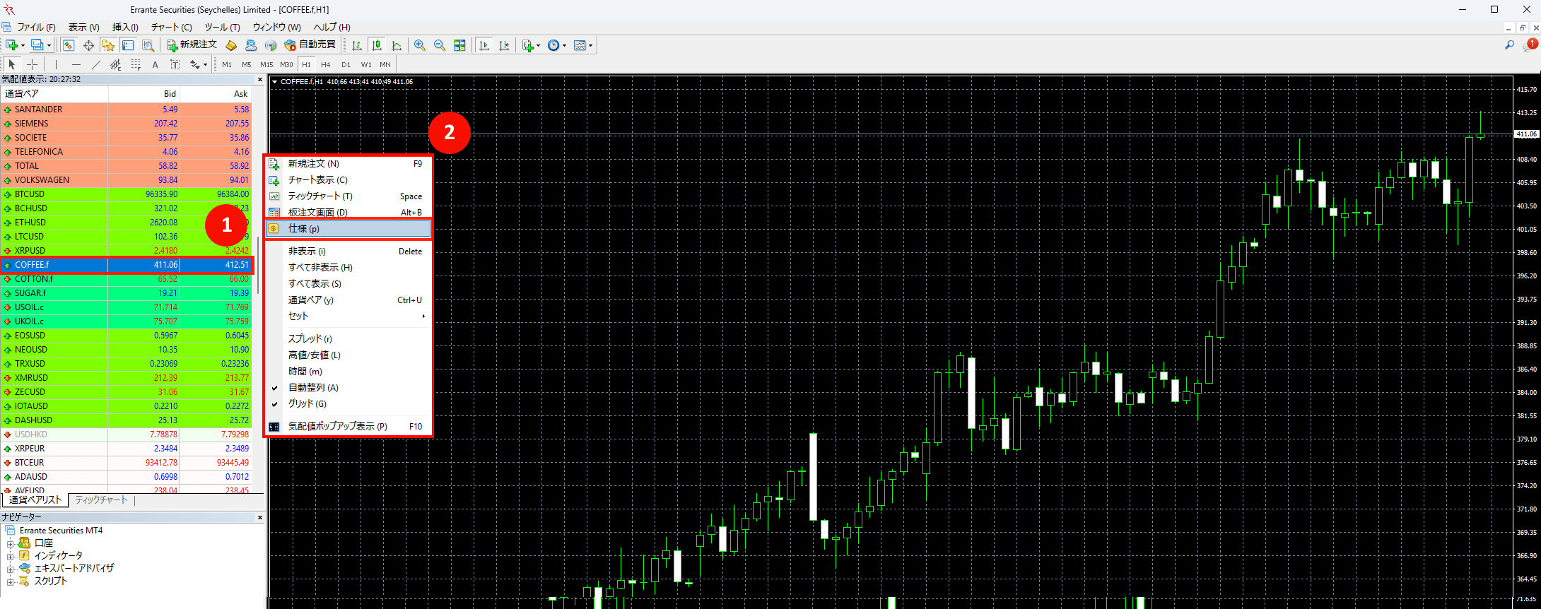The width and height of the screenshot is (1541, 609).
Task: Switch to the ティックチャート tab
Action: click(101, 499)
